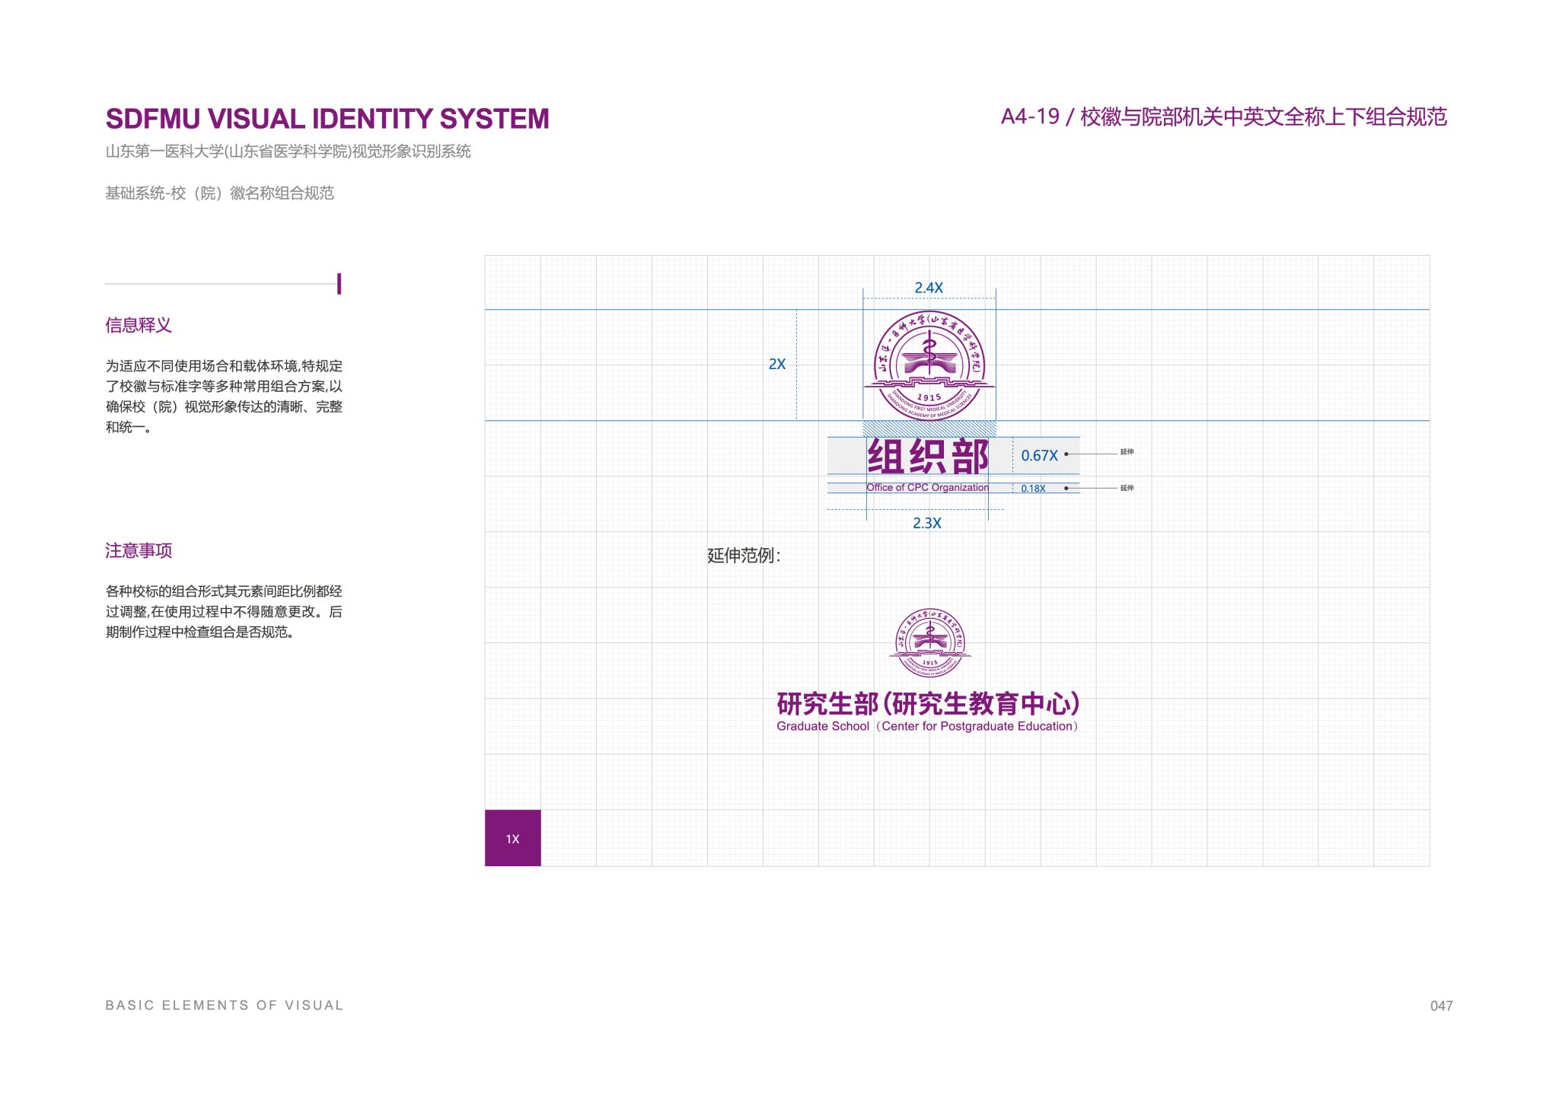
Task: Click the Graduate School English subtitle
Action: pos(927,726)
